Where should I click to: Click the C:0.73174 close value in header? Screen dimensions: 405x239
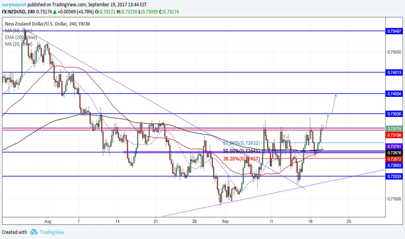coord(169,12)
